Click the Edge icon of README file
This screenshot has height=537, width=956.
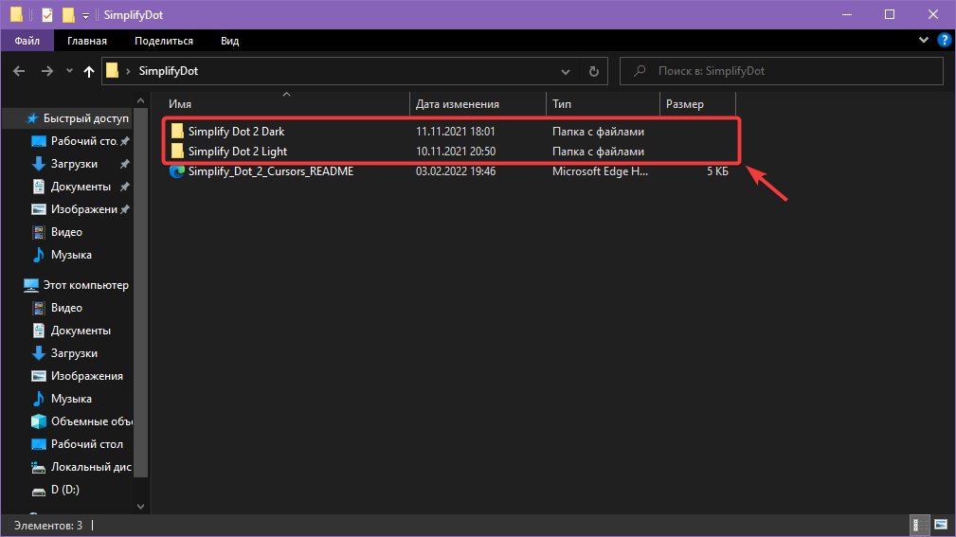(x=177, y=171)
